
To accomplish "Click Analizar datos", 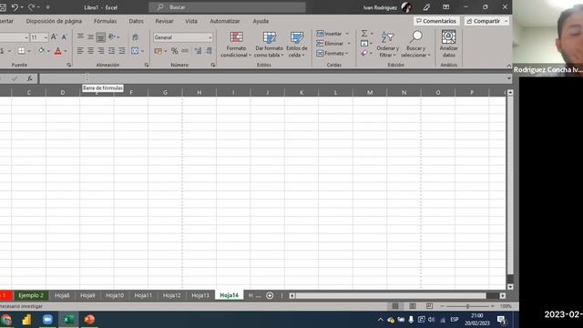I will point(449,45).
